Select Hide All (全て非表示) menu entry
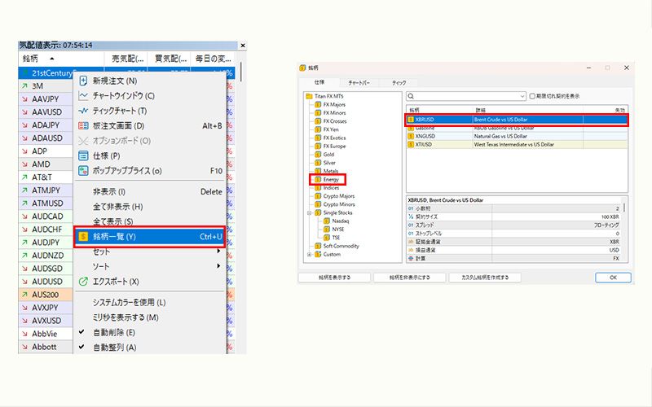This screenshot has height=407, width=652. tap(150, 207)
